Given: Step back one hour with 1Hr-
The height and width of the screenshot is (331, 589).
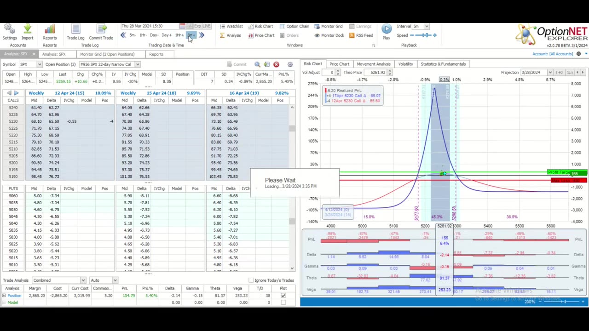Looking at the screenshot, I should pos(143,35).
